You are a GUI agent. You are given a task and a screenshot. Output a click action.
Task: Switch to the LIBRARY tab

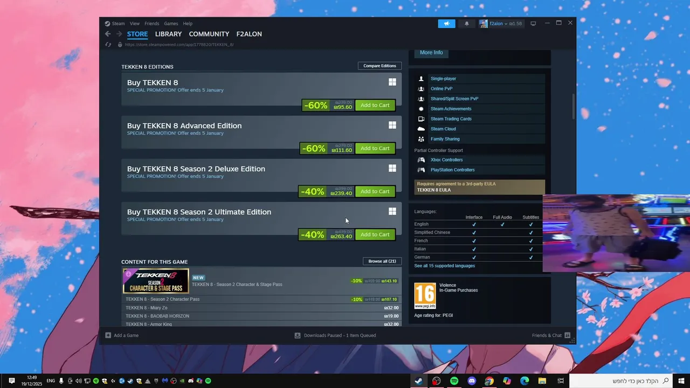[x=168, y=34]
